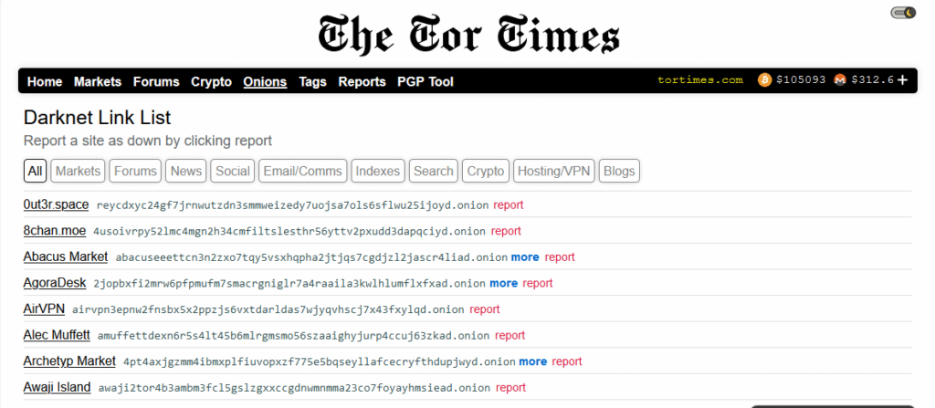Report 8chan.moe as down
This screenshot has width=935, height=408.
click(x=506, y=231)
